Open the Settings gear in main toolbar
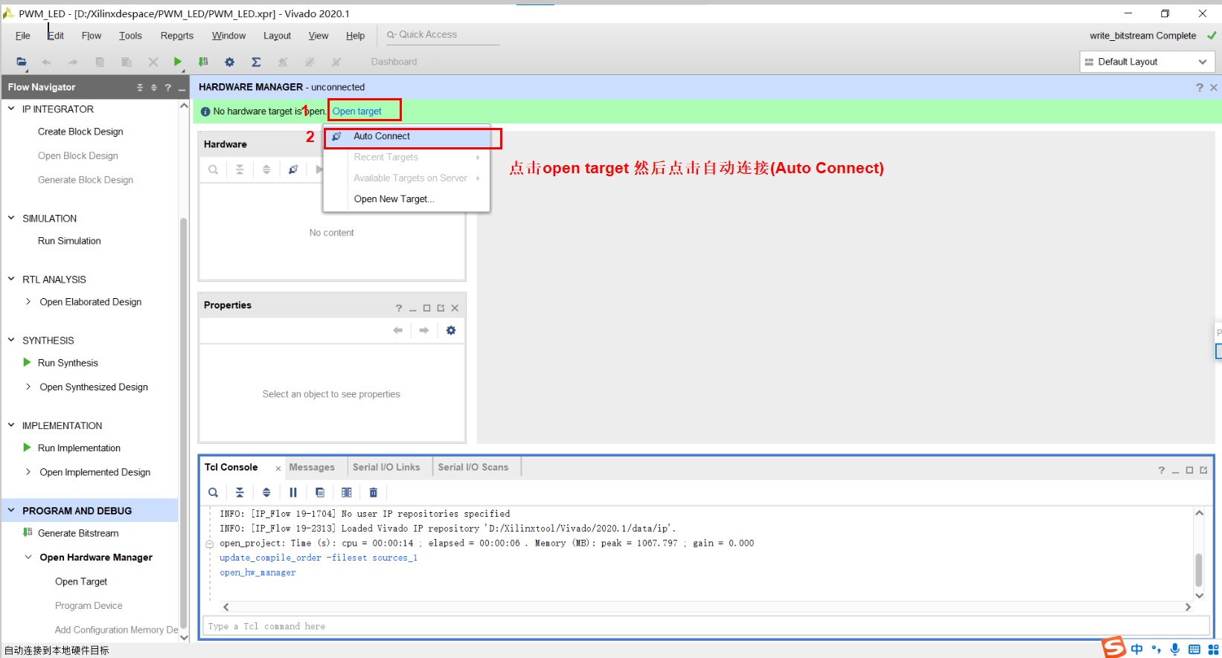1222x658 pixels. click(x=229, y=62)
